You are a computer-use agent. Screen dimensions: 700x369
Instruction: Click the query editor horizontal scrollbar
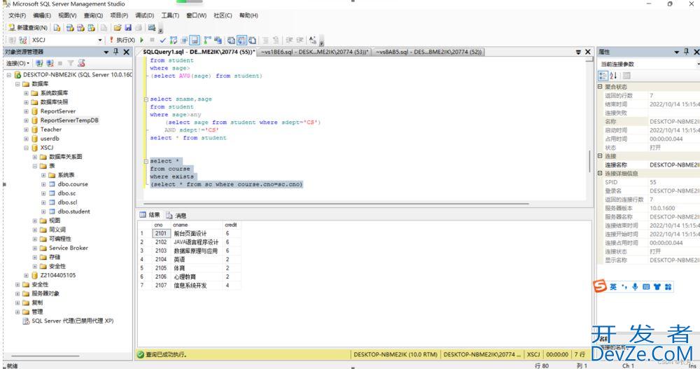[336, 204]
